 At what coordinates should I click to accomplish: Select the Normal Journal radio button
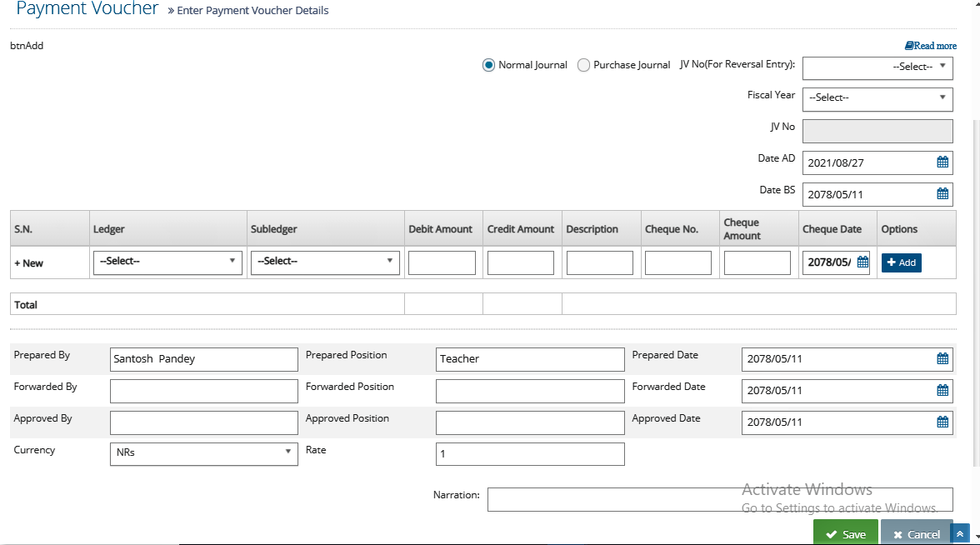click(488, 65)
